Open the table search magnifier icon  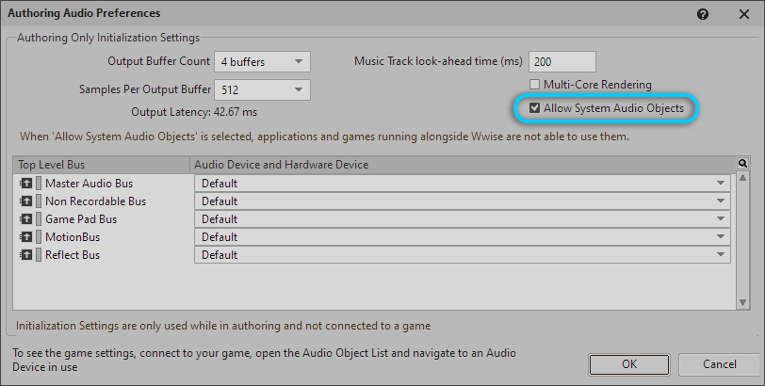pos(743,164)
